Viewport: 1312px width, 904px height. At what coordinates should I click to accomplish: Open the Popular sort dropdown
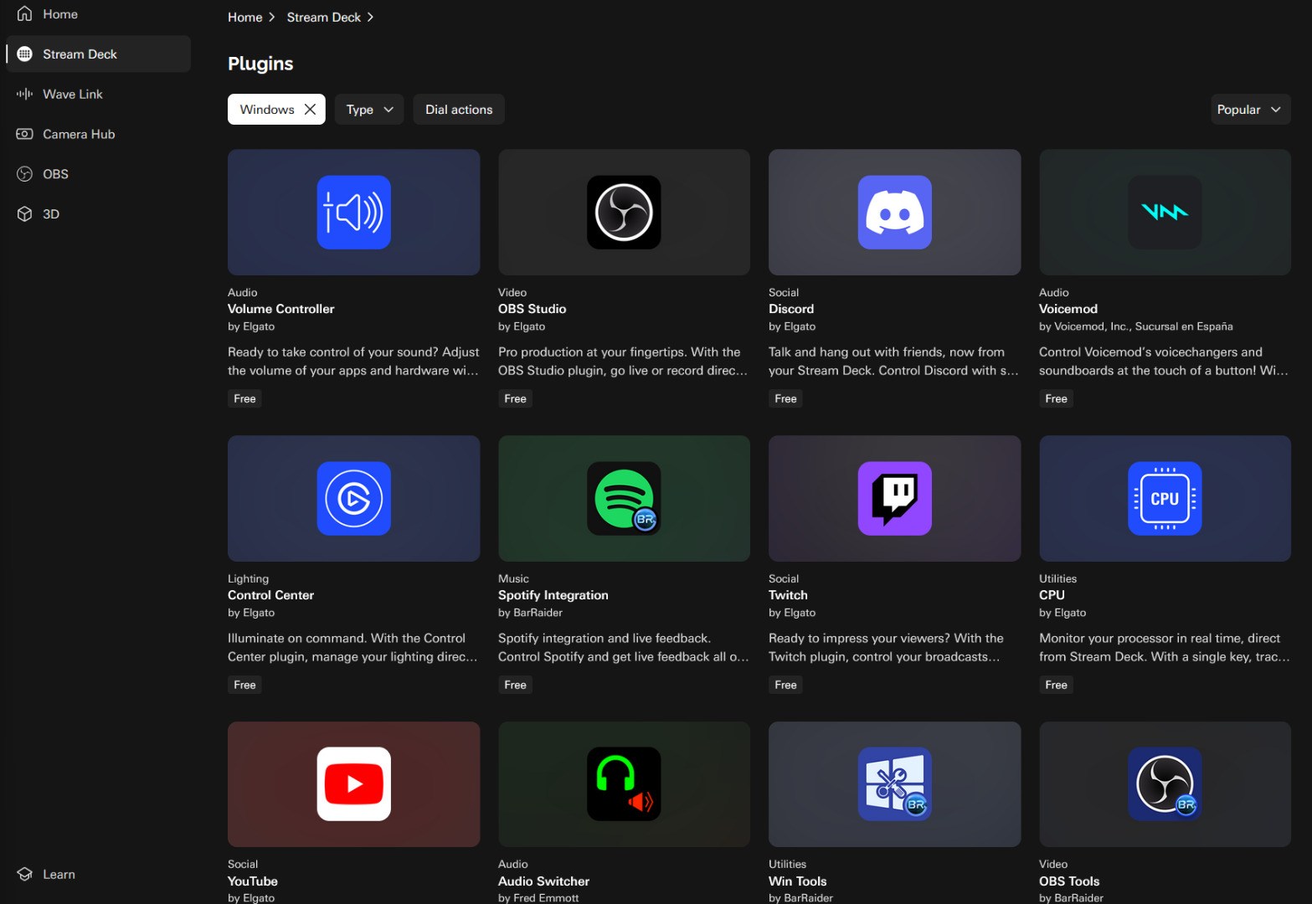coord(1249,110)
